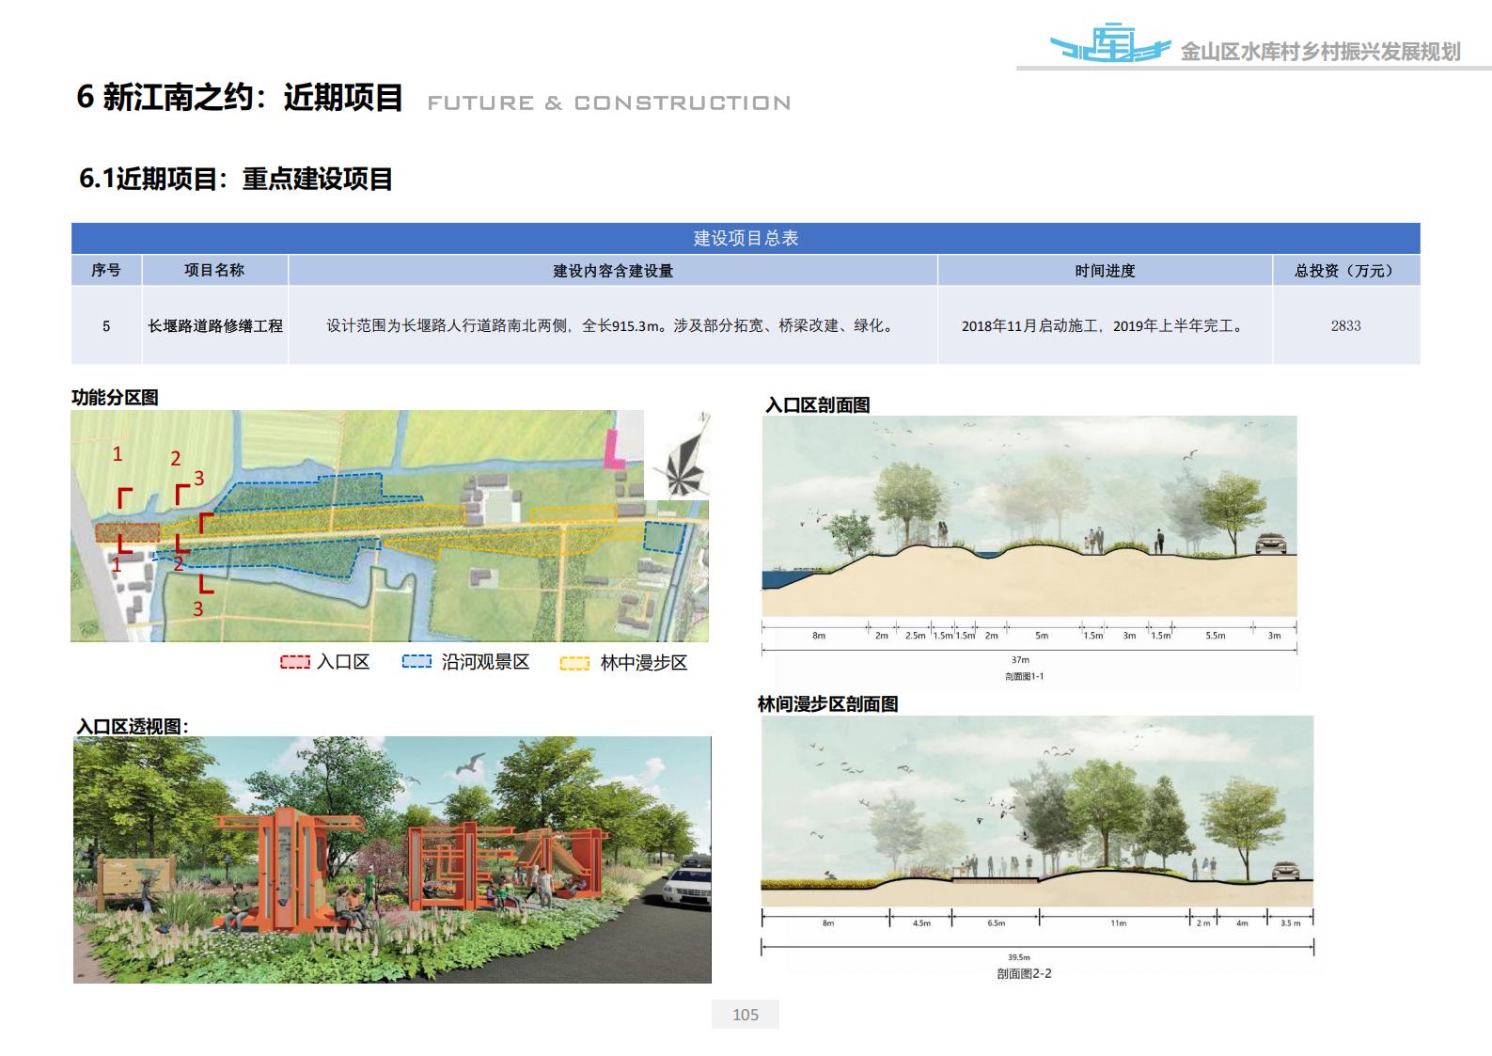Click the 总投资（万元） column header
Screen dimensions: 1492x1056
click(x=1346, y=270)
